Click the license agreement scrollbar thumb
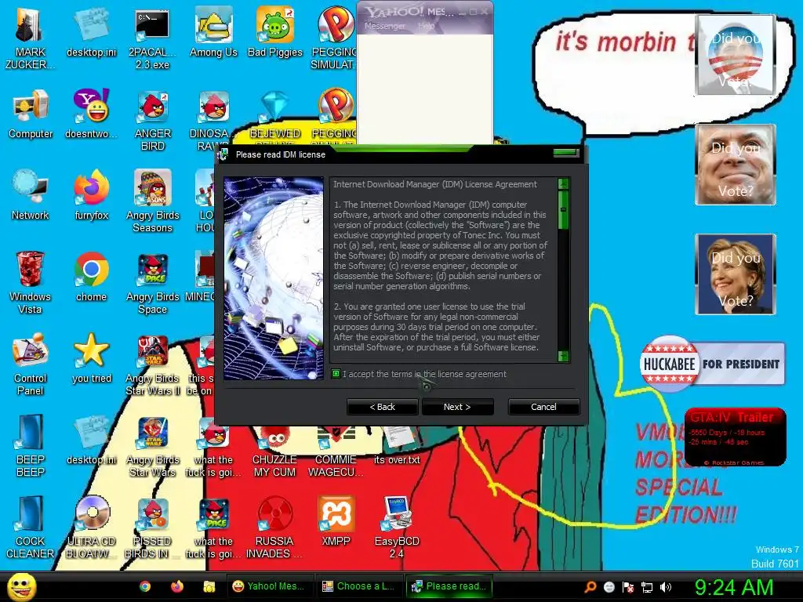This screenshot has width=803, height=602. click(563, 210)
